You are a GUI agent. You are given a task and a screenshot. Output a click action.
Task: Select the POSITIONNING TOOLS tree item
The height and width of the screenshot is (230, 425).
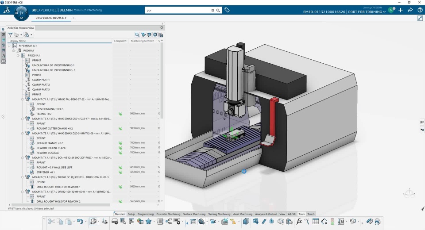(50, 109)
